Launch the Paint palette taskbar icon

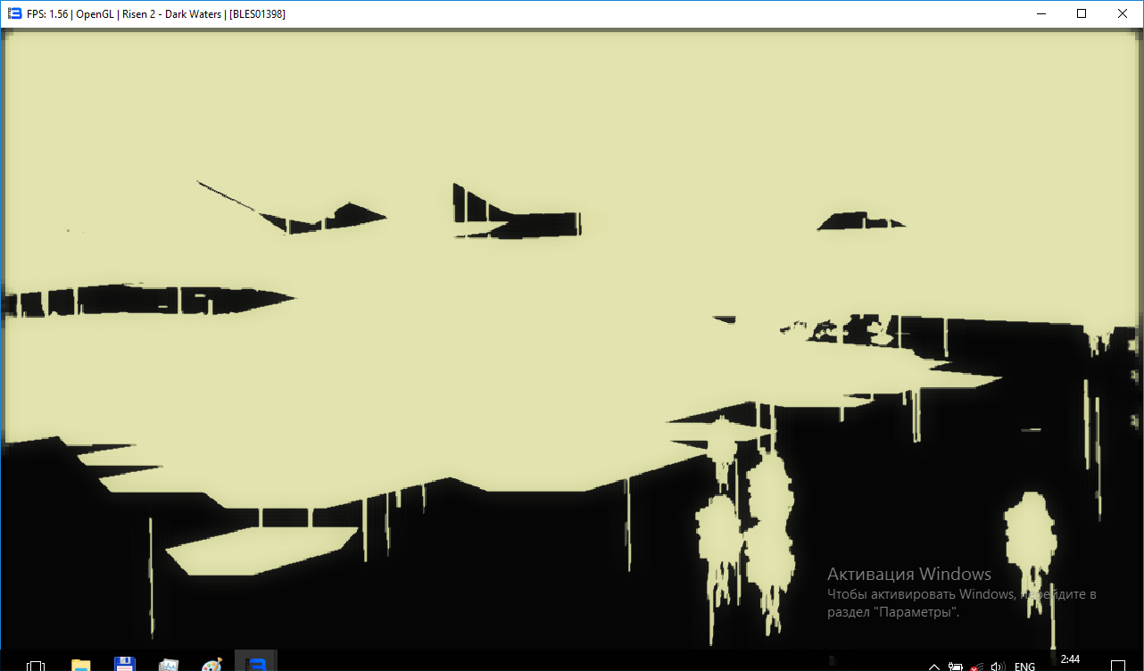point(211,666)
